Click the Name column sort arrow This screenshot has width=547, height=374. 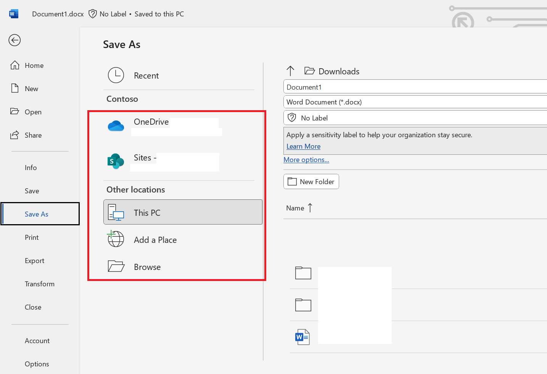coord(310,208)
